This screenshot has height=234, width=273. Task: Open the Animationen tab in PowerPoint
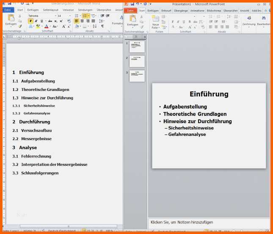click(196, 11)
